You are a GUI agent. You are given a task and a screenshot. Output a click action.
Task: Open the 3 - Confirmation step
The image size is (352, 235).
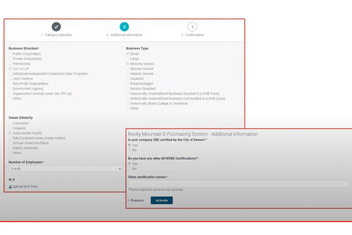tap(192, 35)
